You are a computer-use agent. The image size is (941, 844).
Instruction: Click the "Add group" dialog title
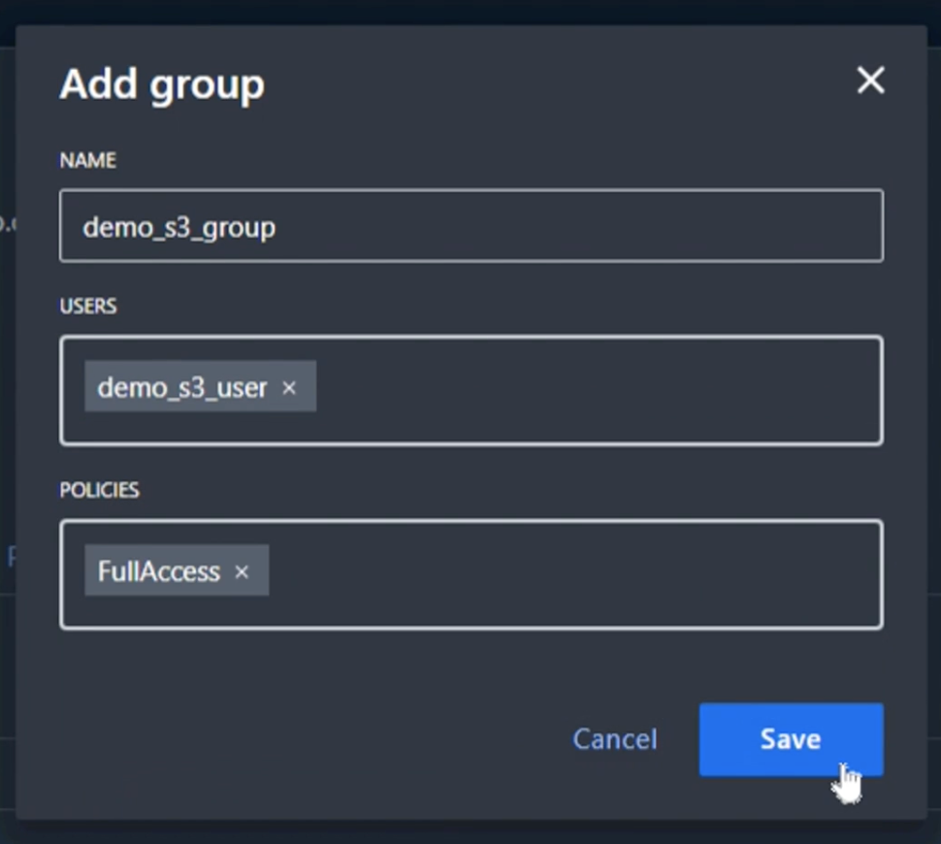(x=162, y=84)
